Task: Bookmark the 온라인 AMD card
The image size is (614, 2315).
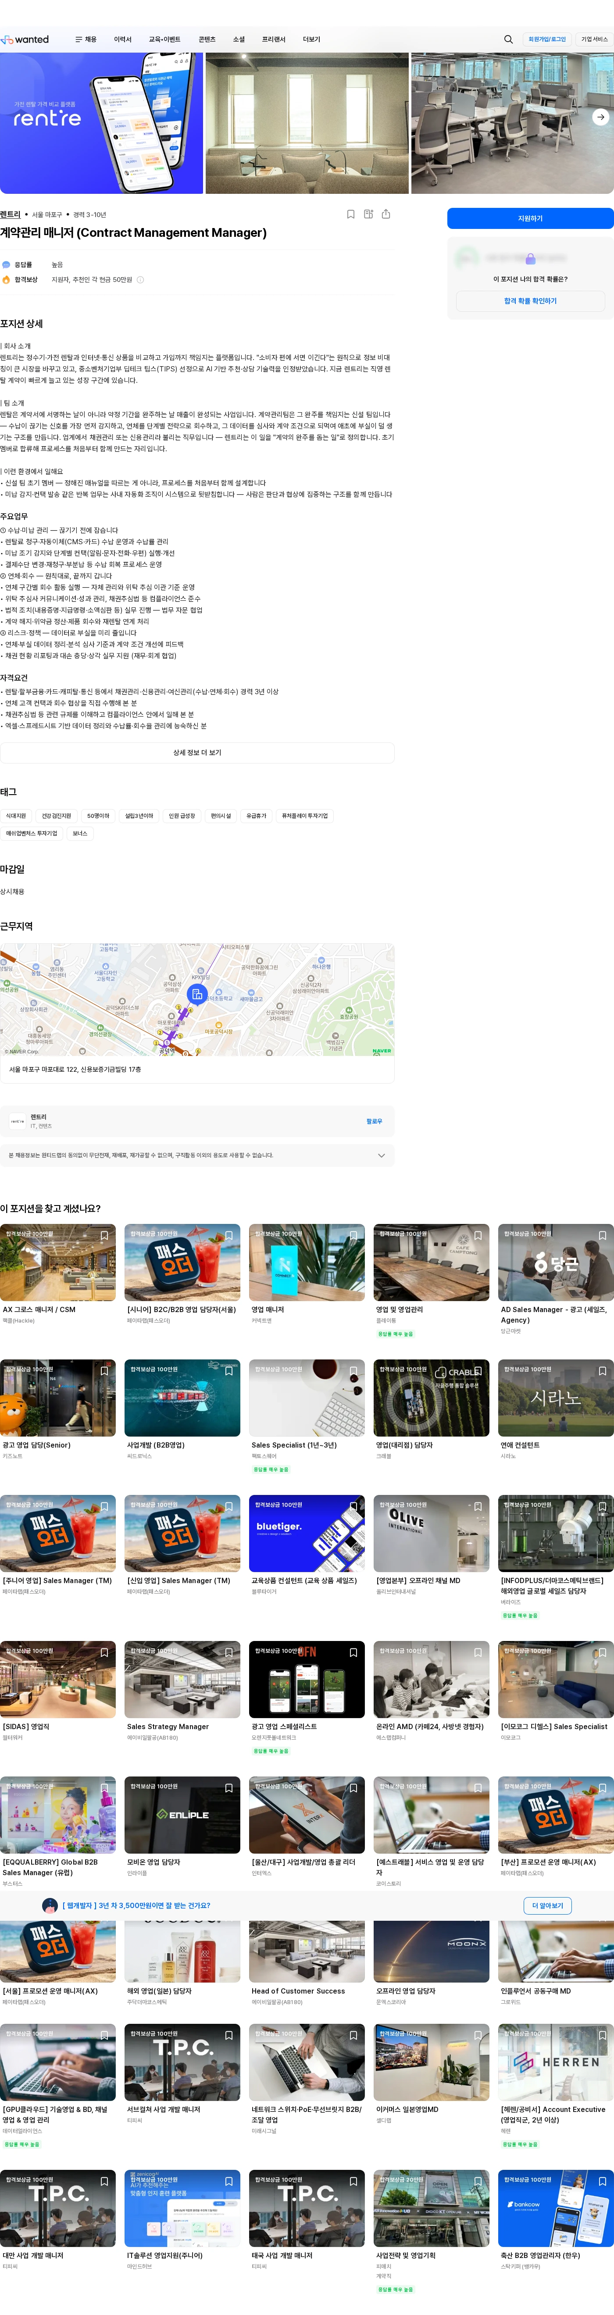Action: tap(477, 1653)
